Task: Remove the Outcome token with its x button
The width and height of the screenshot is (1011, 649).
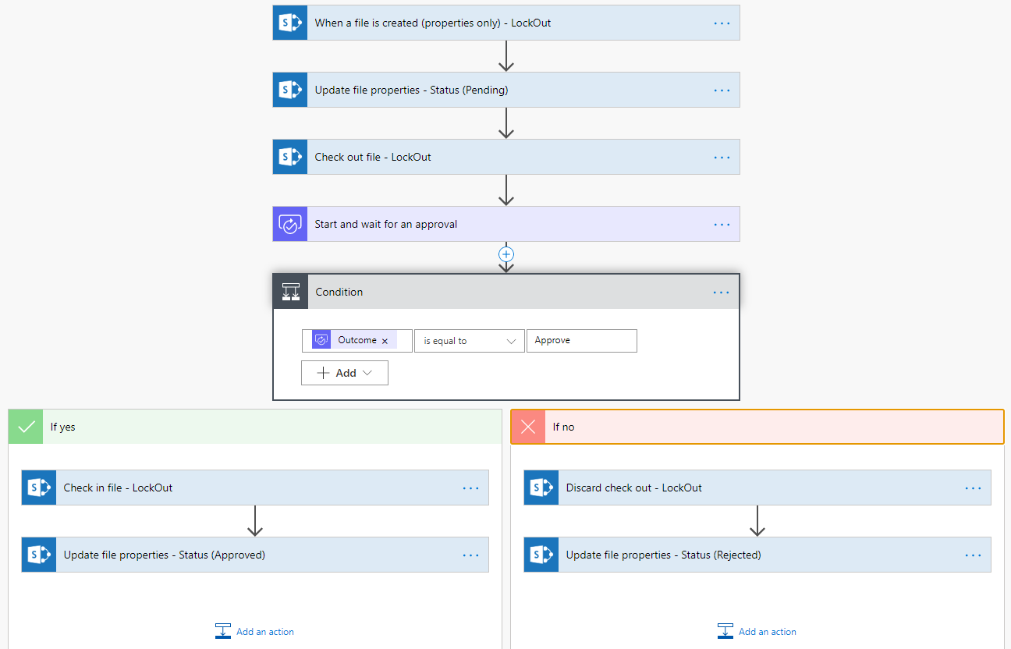Action: point(386,340)
